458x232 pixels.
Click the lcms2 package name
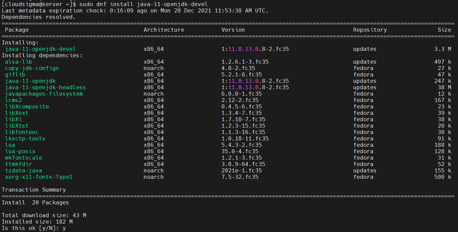pos(14,100)
